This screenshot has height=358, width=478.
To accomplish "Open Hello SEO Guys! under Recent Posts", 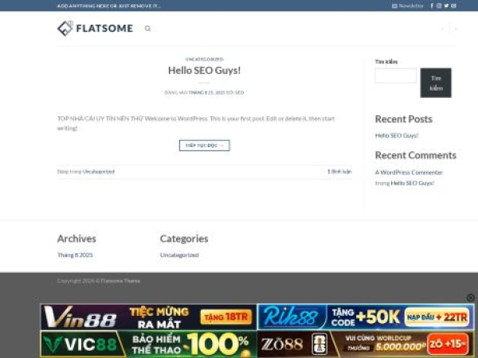I will pyautogui.click(x=397, y=135).
